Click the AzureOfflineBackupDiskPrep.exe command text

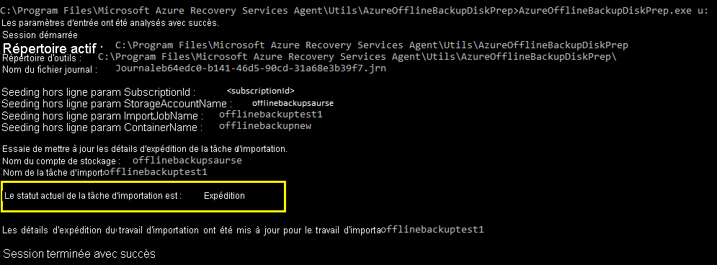click(605, 11)
